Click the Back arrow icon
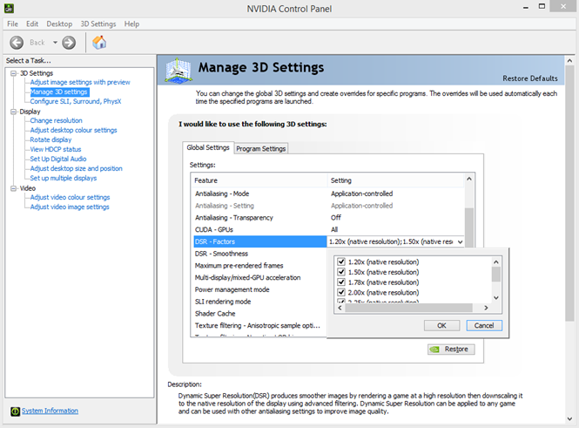 17,43
